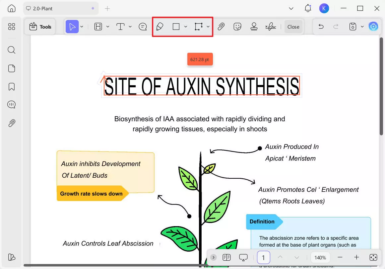The image size is (385, 269).
Task: Toggle two-page view at the bottom bar
Action: click(226, 257)
